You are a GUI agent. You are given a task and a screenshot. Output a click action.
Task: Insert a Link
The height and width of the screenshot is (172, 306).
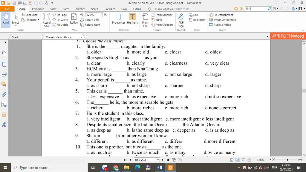(194, 15)
